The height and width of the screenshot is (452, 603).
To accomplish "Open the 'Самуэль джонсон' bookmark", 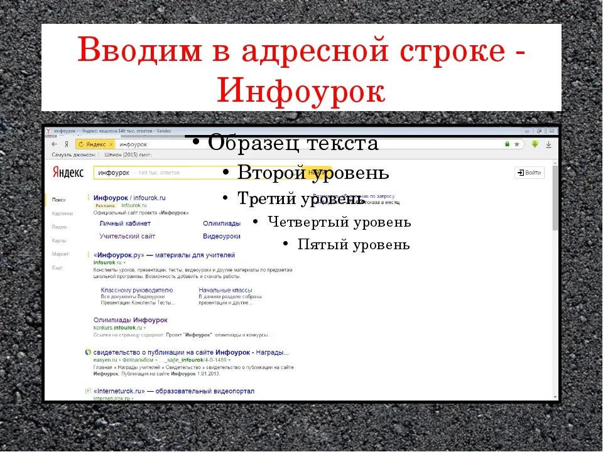I will (x=73, y=154).
